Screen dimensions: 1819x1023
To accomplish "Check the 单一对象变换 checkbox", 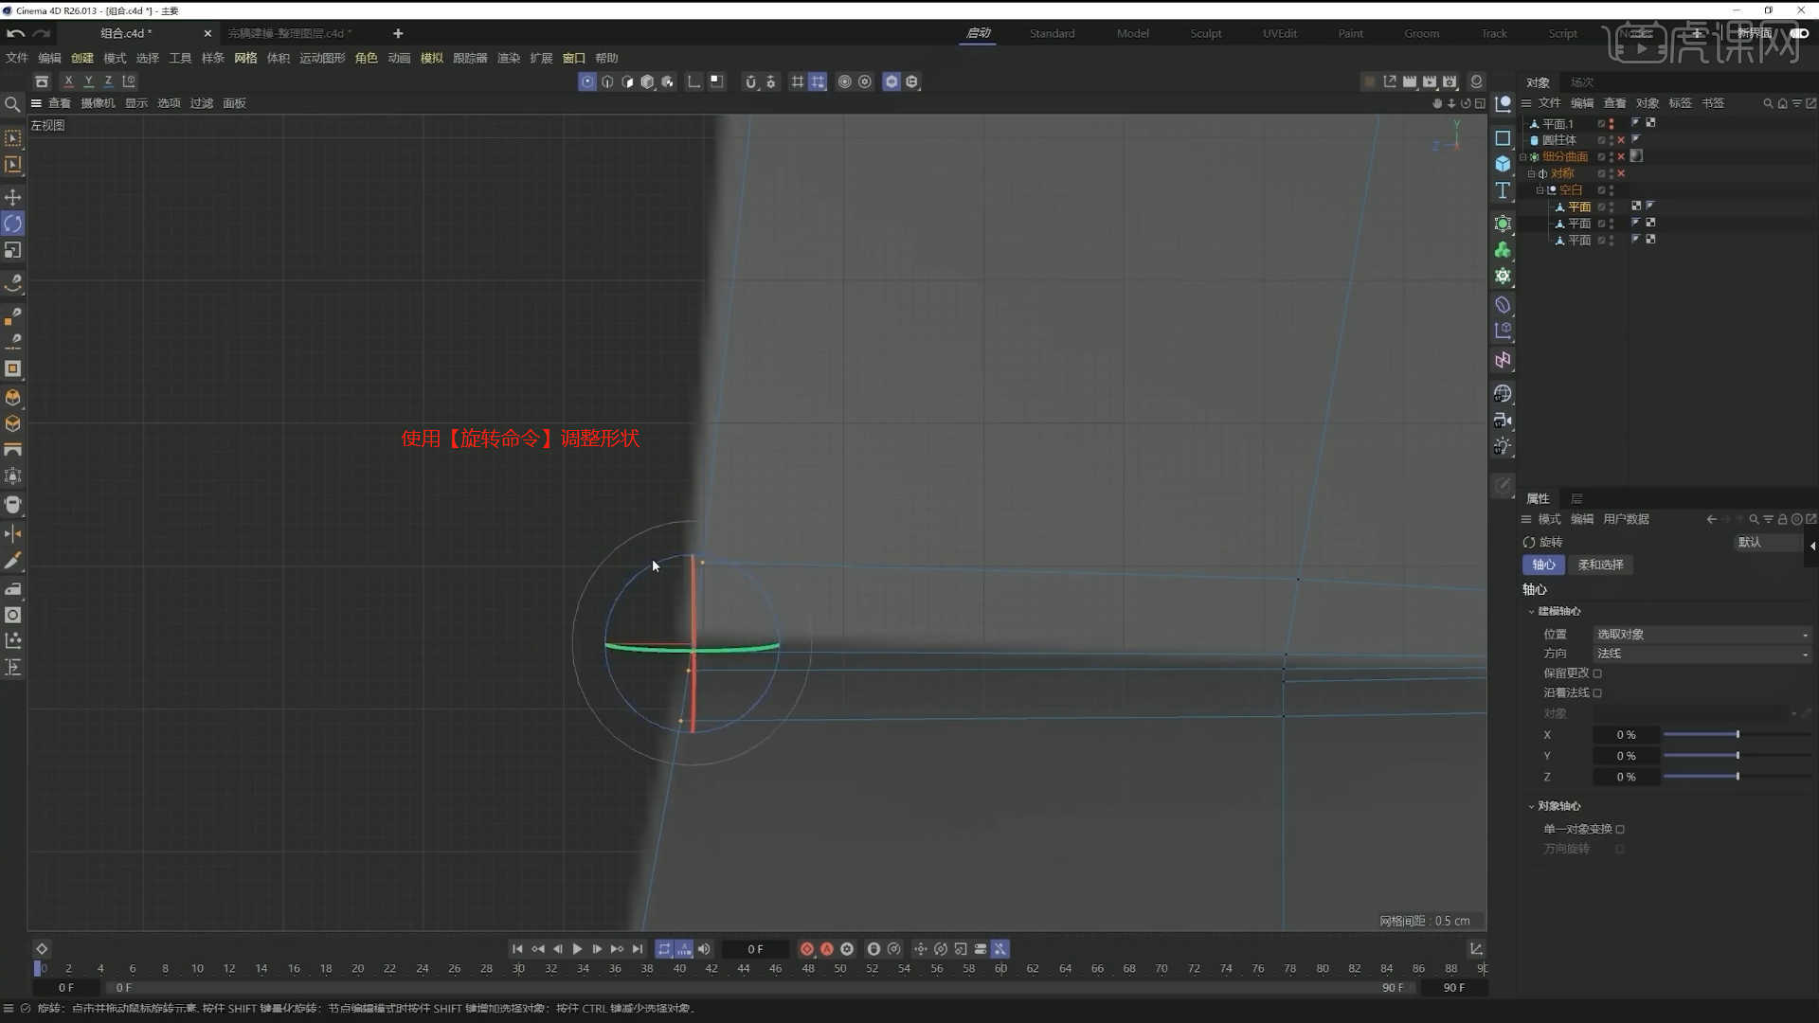I will [1620, 830].
